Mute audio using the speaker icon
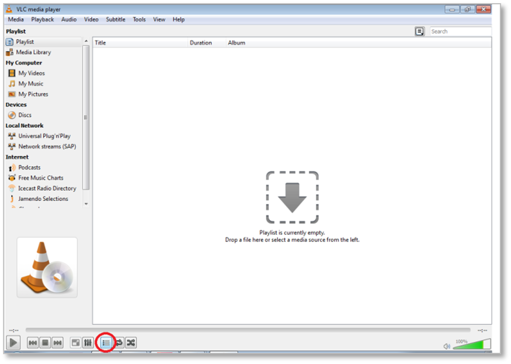Screen dimensions: 511x364 (447, 346)
